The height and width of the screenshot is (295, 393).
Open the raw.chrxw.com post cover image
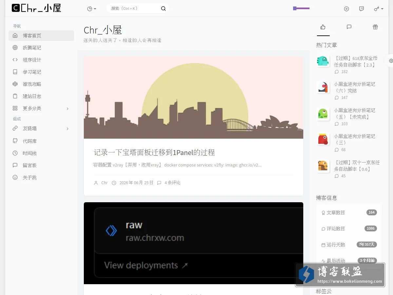click(194, 243)
